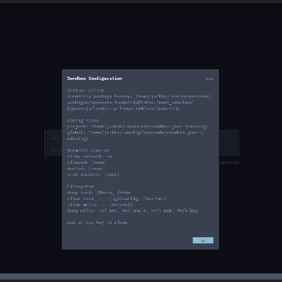This screenshot has height=282, width=282.
Task: Click the "project:" sandbox.json path line
Action: 137,126
